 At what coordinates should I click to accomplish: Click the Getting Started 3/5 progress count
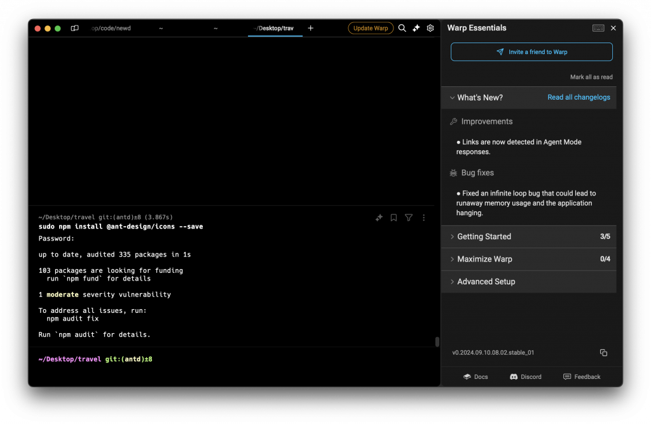coord(605,237)
